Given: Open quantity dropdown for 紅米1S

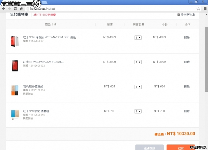Looking at the screenshot, I should point(138,62).
